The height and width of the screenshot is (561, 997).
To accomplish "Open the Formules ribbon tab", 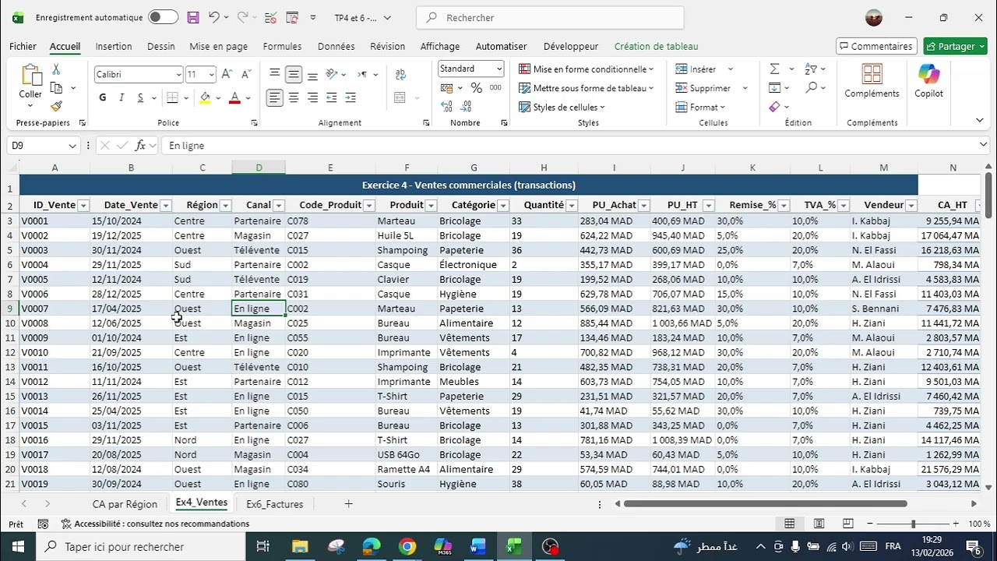I will pos(282,47).
